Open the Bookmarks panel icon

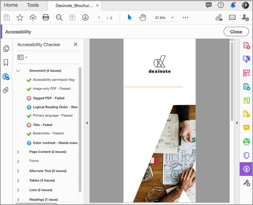coord(6,62)
